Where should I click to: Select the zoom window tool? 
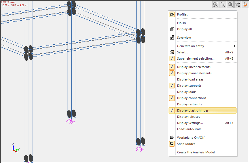(223, 5)
